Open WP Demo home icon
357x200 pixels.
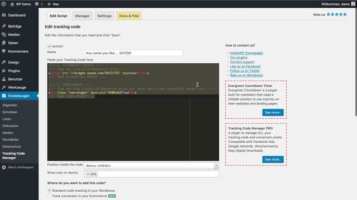(12, 4)
